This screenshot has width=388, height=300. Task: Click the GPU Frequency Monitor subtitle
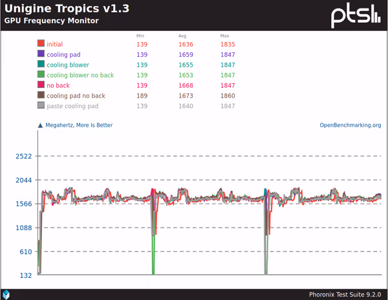(52, 21)
